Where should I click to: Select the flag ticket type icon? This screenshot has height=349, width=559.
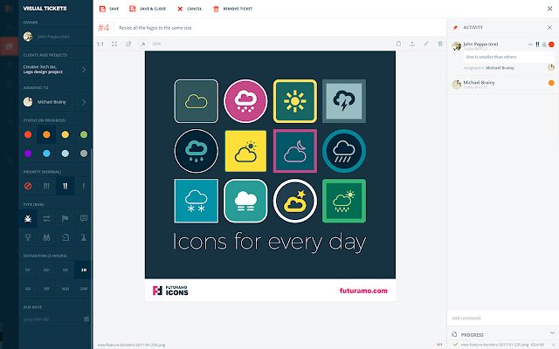[x=65, y=219]
